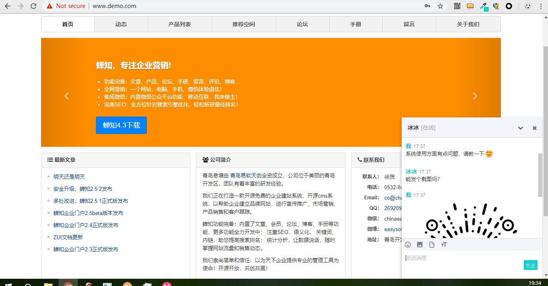Send the chat message with 发送
Viewport: 548px width, 286px height.
pyautogui.click(x=530, y=265)
